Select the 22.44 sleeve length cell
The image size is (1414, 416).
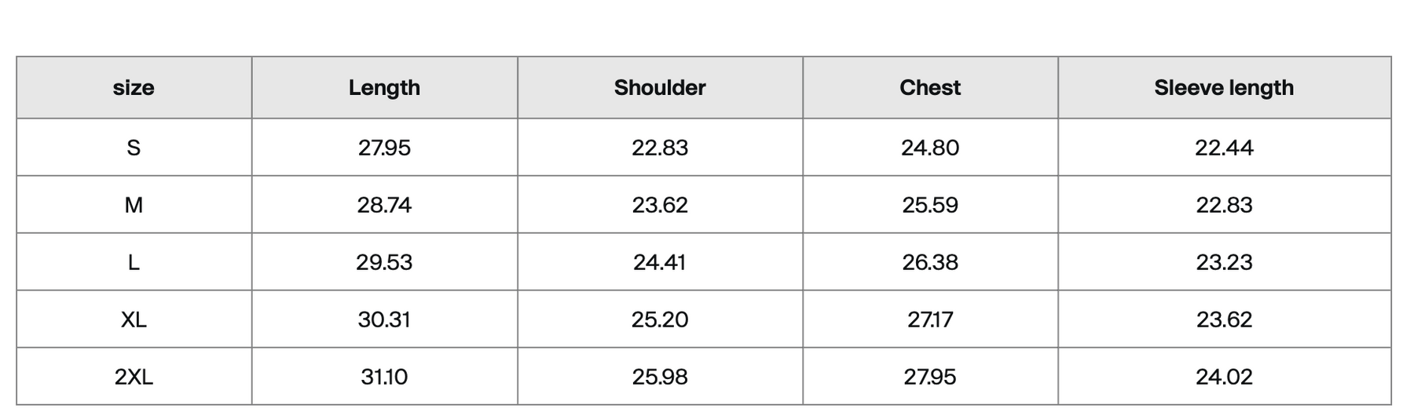point(1224,148)
